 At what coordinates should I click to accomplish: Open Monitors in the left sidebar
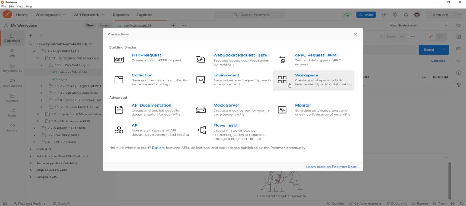[12, 98]
